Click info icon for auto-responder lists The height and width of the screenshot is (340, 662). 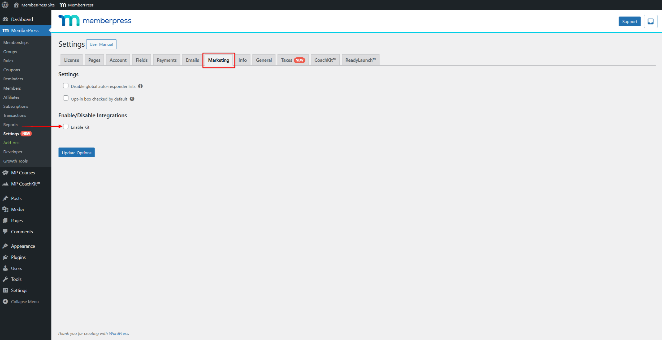140,86
